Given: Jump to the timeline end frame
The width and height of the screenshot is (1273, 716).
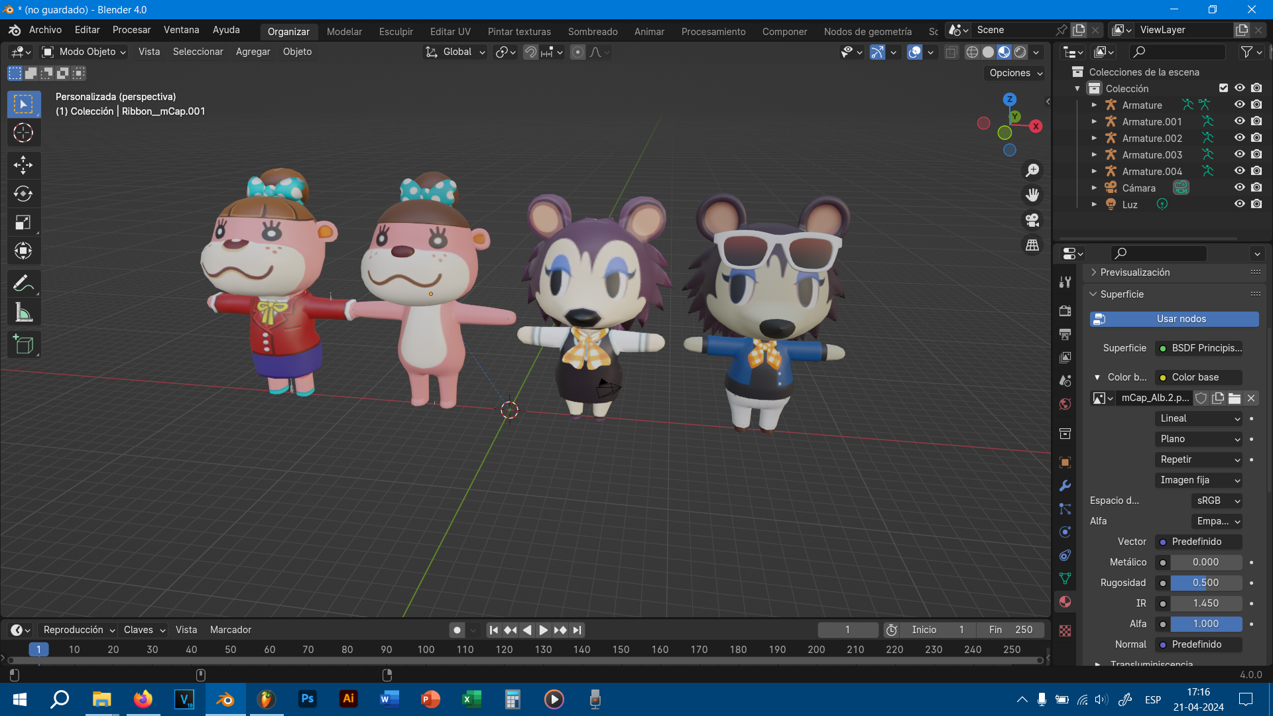Looking at the screenshot, I should tap(577, 630).
